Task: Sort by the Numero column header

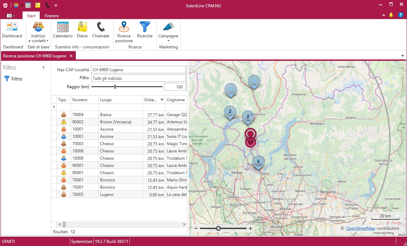Action: coord(84,100)
